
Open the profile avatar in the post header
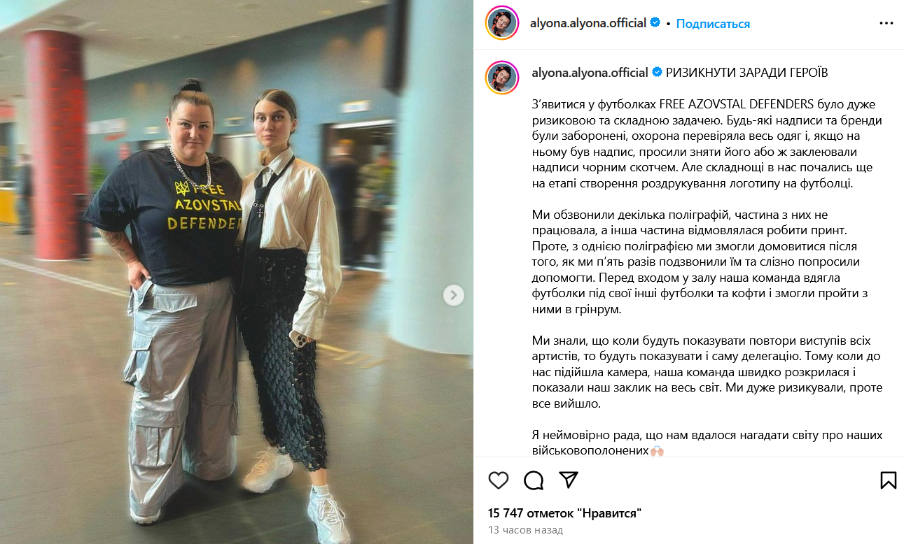[502, 23]
